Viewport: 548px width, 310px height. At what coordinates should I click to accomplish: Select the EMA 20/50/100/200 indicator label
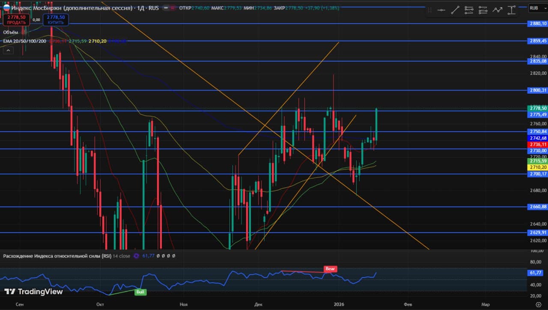click(x=25, y=41)
